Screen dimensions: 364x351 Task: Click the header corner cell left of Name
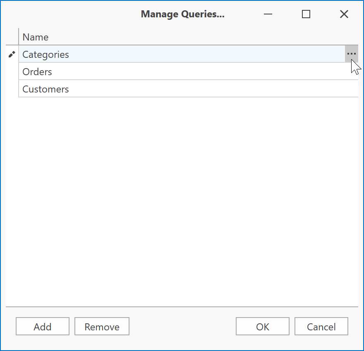(x=12, y=37)
